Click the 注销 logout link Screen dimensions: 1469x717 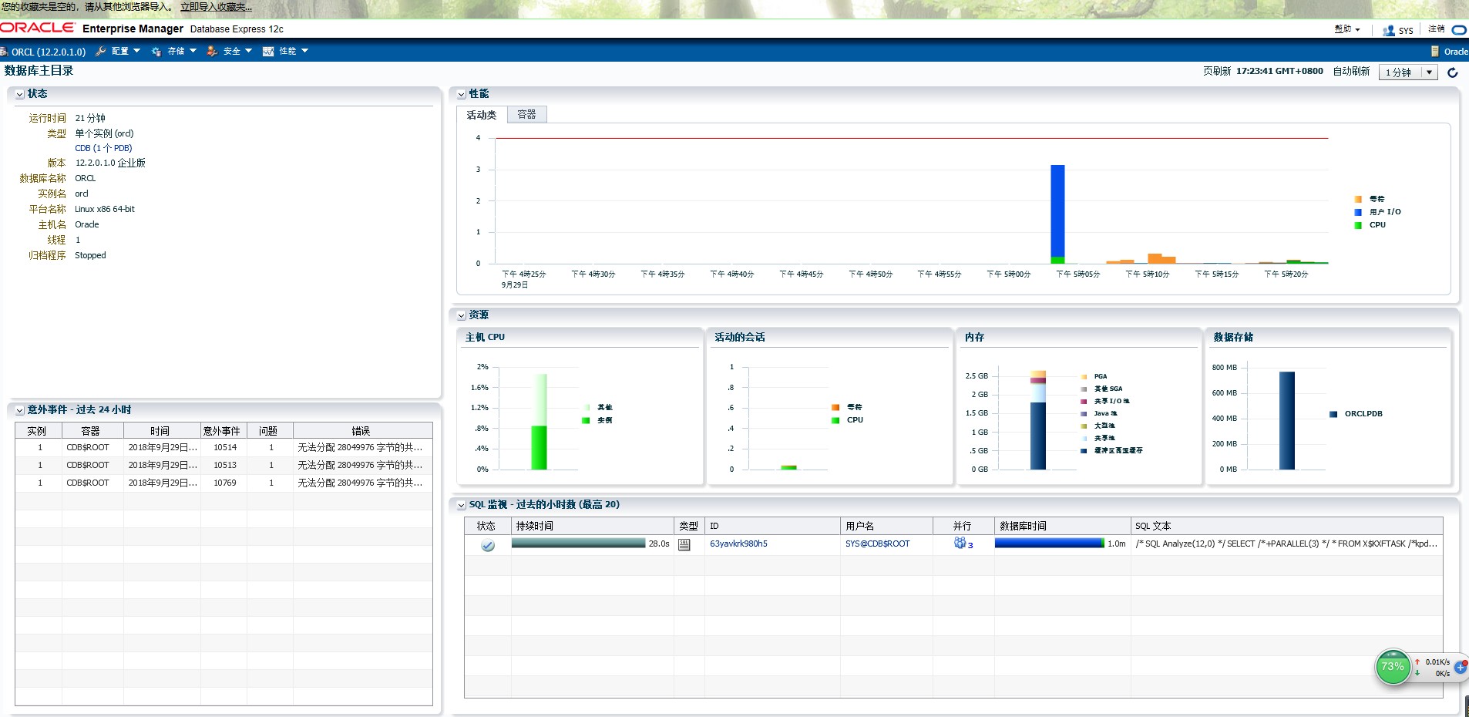coord(1436,29)
